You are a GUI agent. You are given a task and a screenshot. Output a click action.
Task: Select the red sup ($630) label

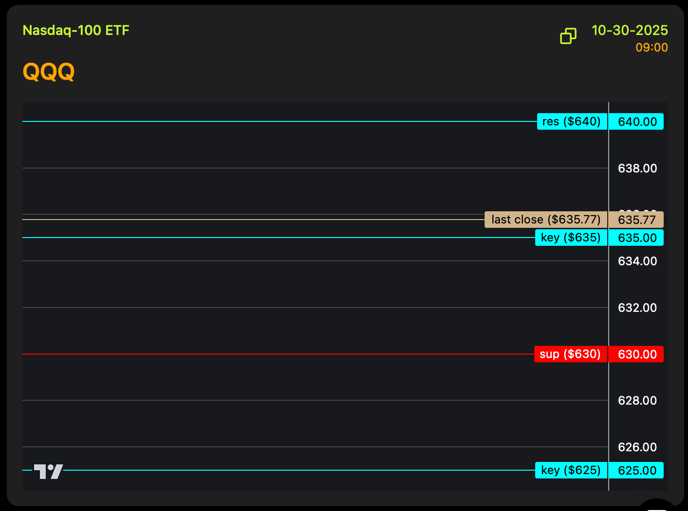(570, 354)
